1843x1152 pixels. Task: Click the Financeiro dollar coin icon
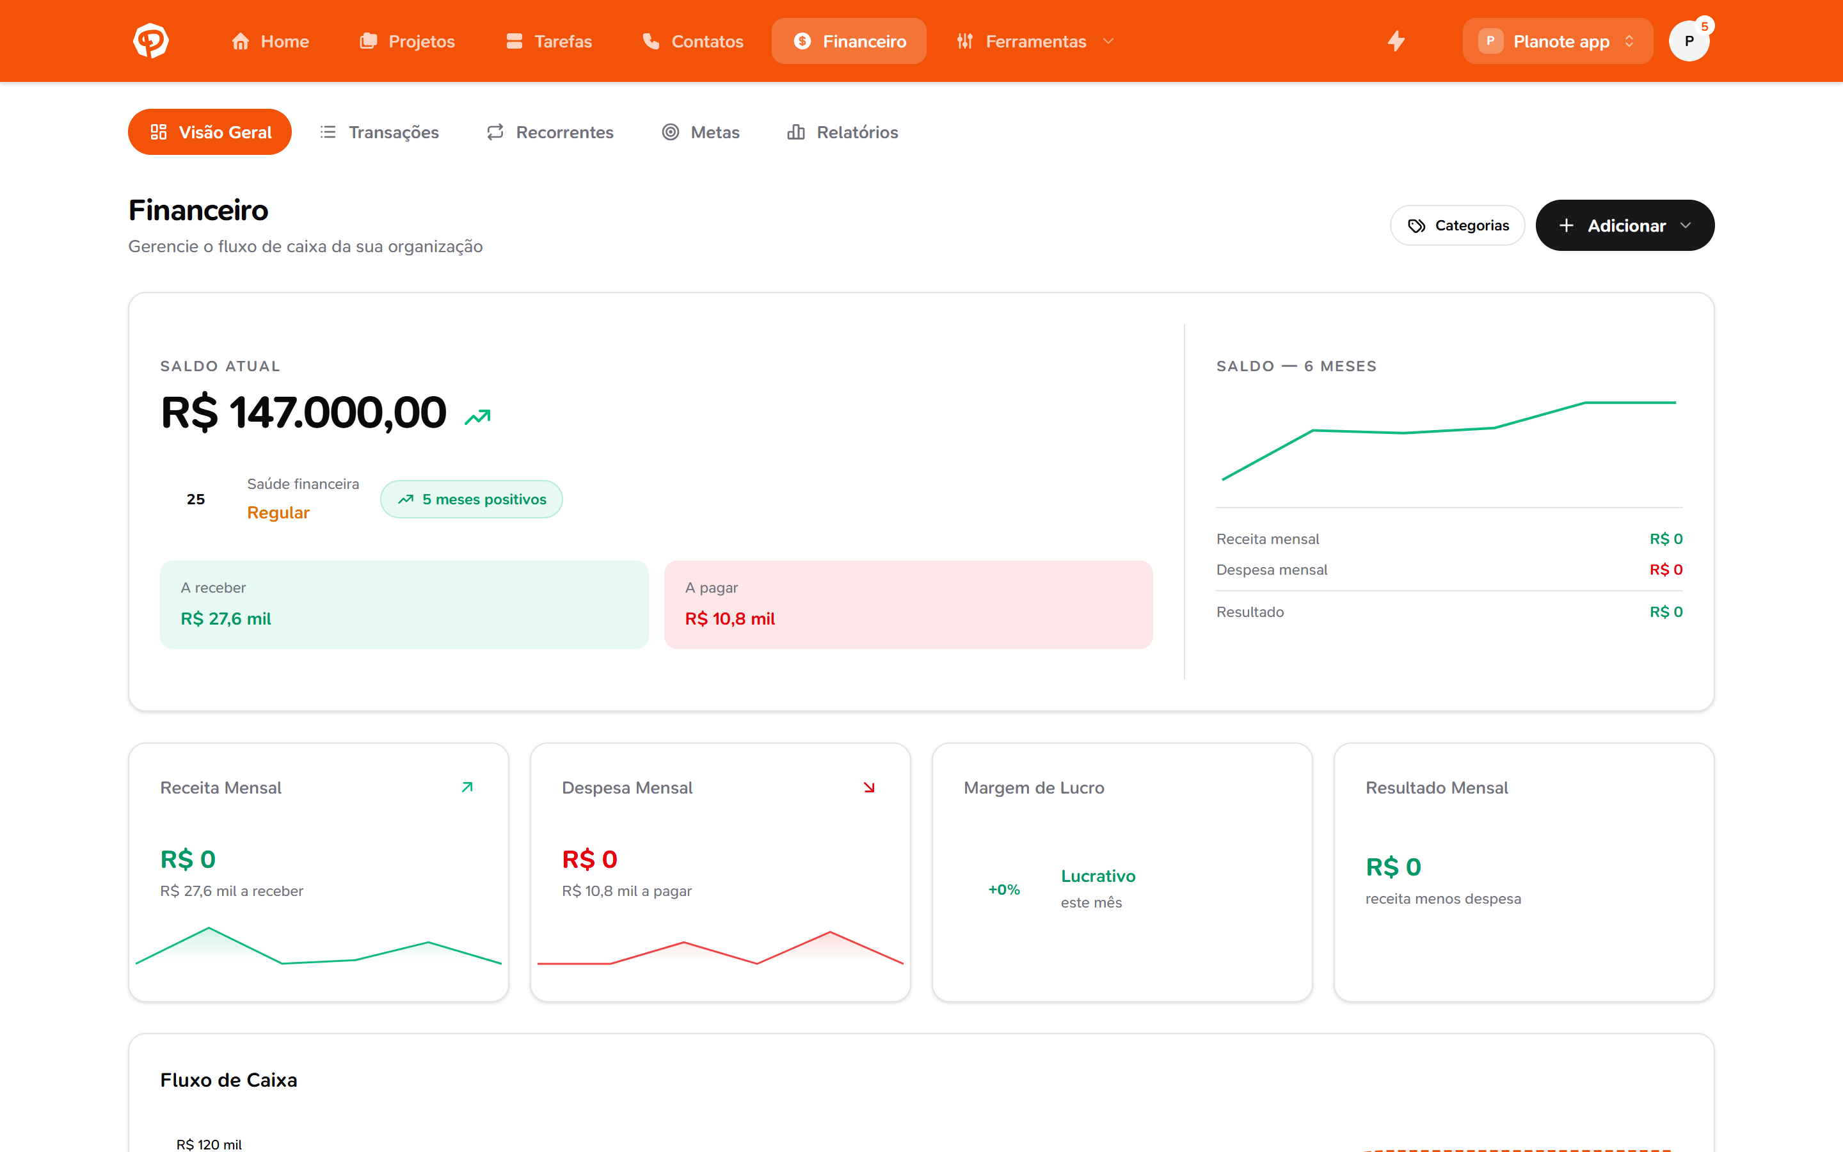tap(802, 41)
